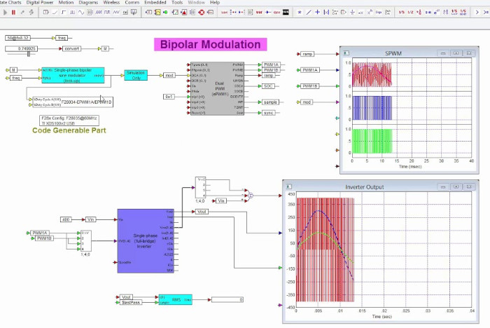The width and height of the screenshot is (490, 328).
Task: Open the Digital Power menu
Action: point(40,2)
